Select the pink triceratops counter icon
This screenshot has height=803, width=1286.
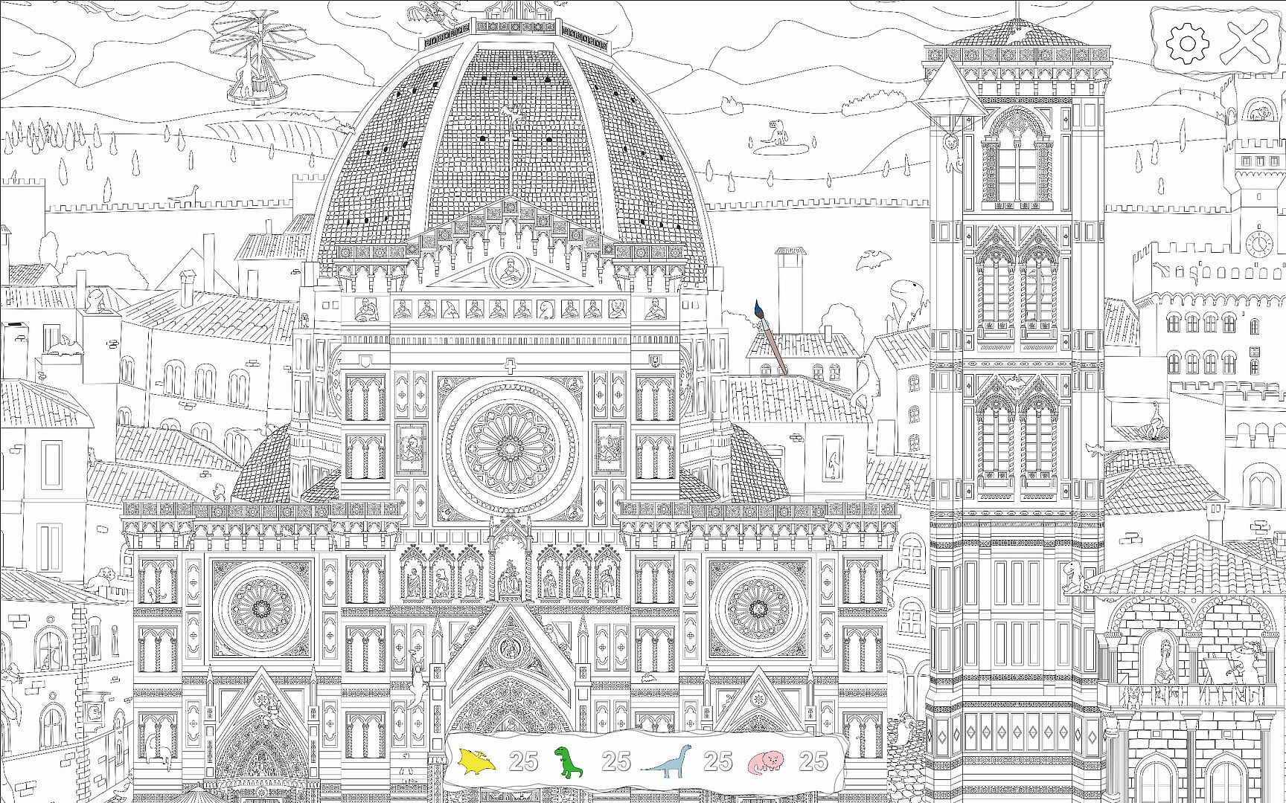[x=767, y=761]
